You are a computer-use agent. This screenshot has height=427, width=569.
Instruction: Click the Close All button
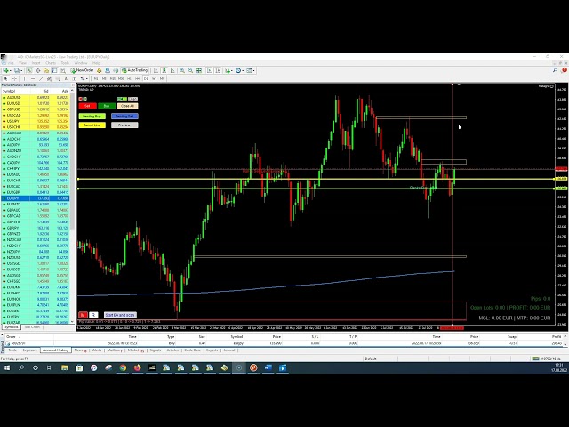point(127,106)
